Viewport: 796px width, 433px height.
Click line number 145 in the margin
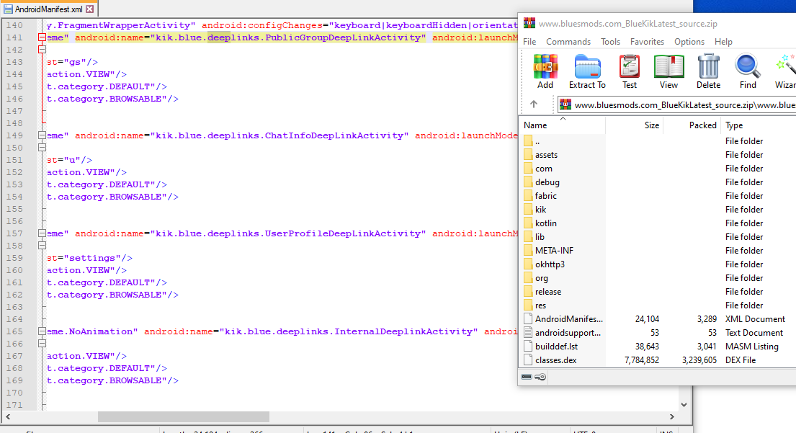(14, 86)
